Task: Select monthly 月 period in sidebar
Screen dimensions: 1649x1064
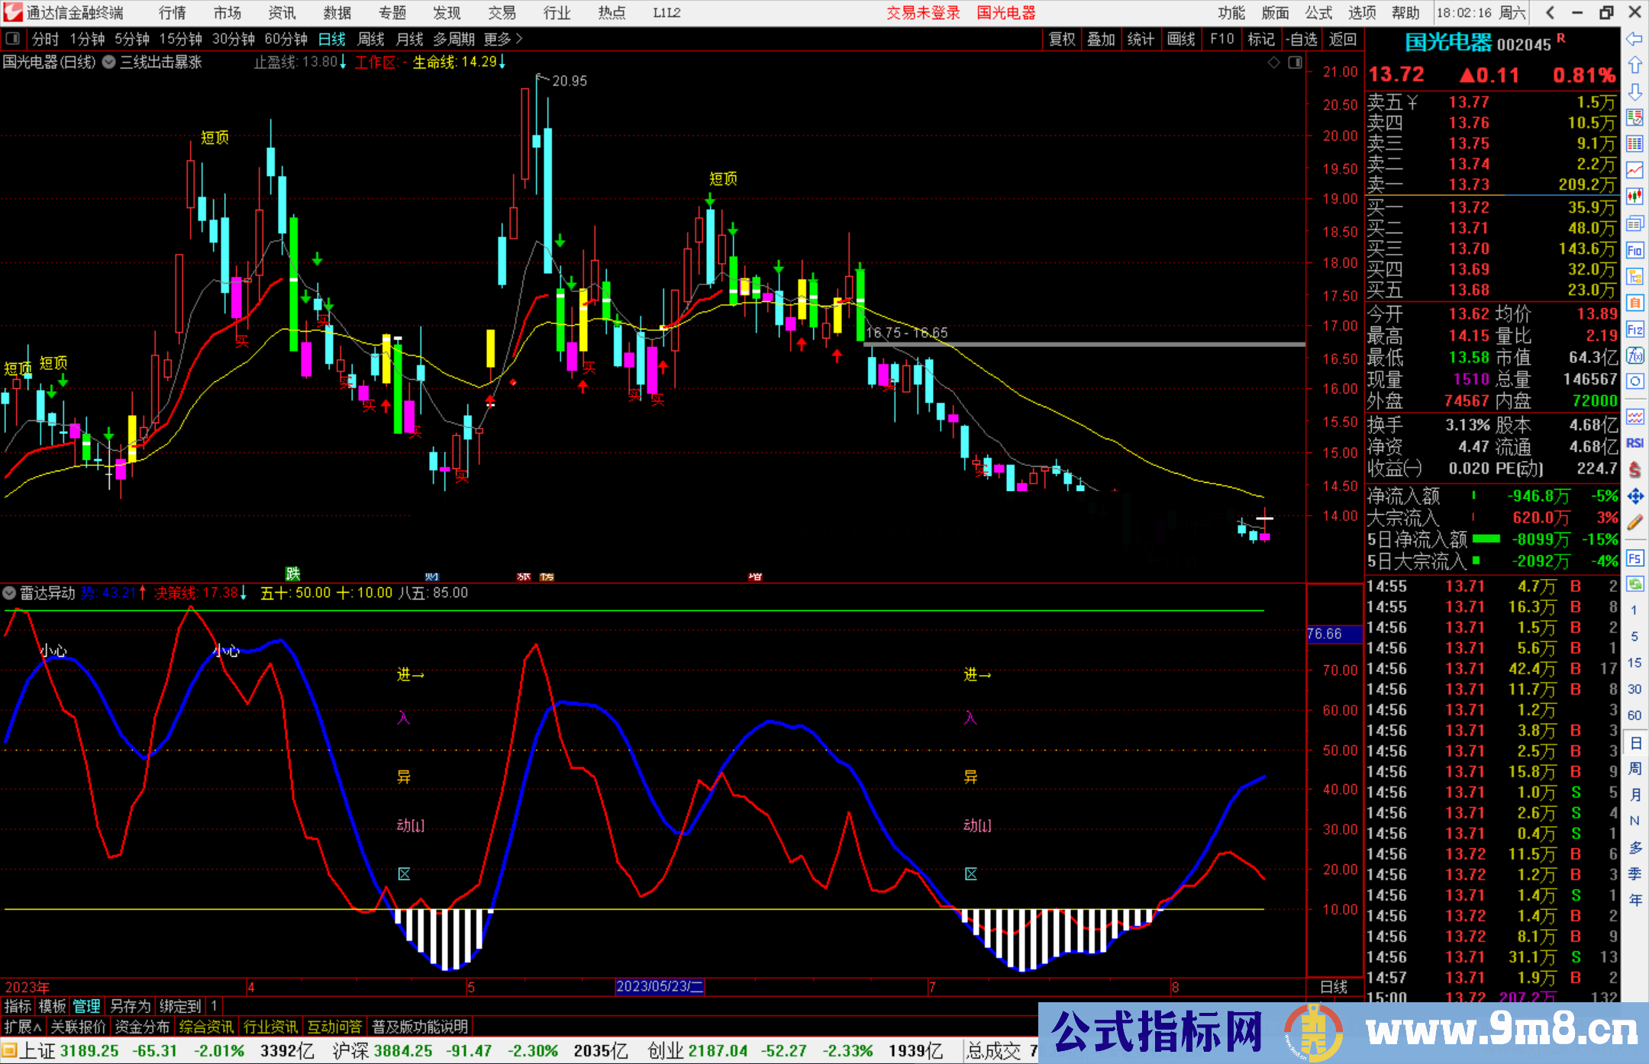Action: click(1634, 795)
